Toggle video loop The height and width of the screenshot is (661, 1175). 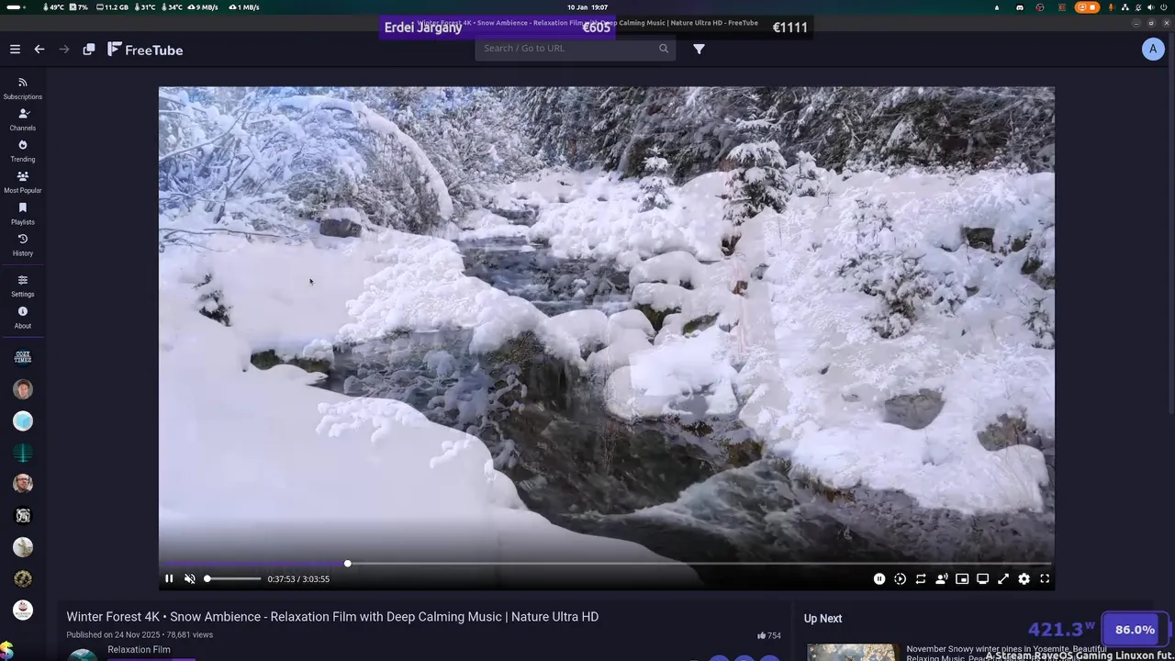click(921, 578)
